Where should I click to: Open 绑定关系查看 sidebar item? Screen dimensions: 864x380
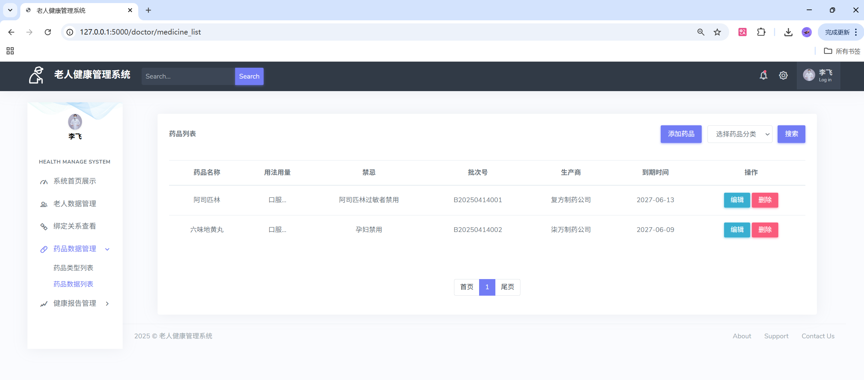click(75, 226)
